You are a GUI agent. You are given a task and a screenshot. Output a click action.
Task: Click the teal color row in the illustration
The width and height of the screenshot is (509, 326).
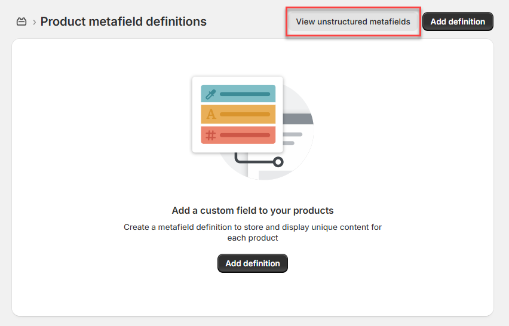point(238,94)
